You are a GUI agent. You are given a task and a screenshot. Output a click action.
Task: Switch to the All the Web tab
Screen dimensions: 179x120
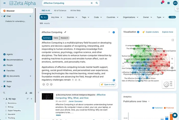point(75,11)
